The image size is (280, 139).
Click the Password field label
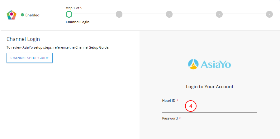point(170,118)
